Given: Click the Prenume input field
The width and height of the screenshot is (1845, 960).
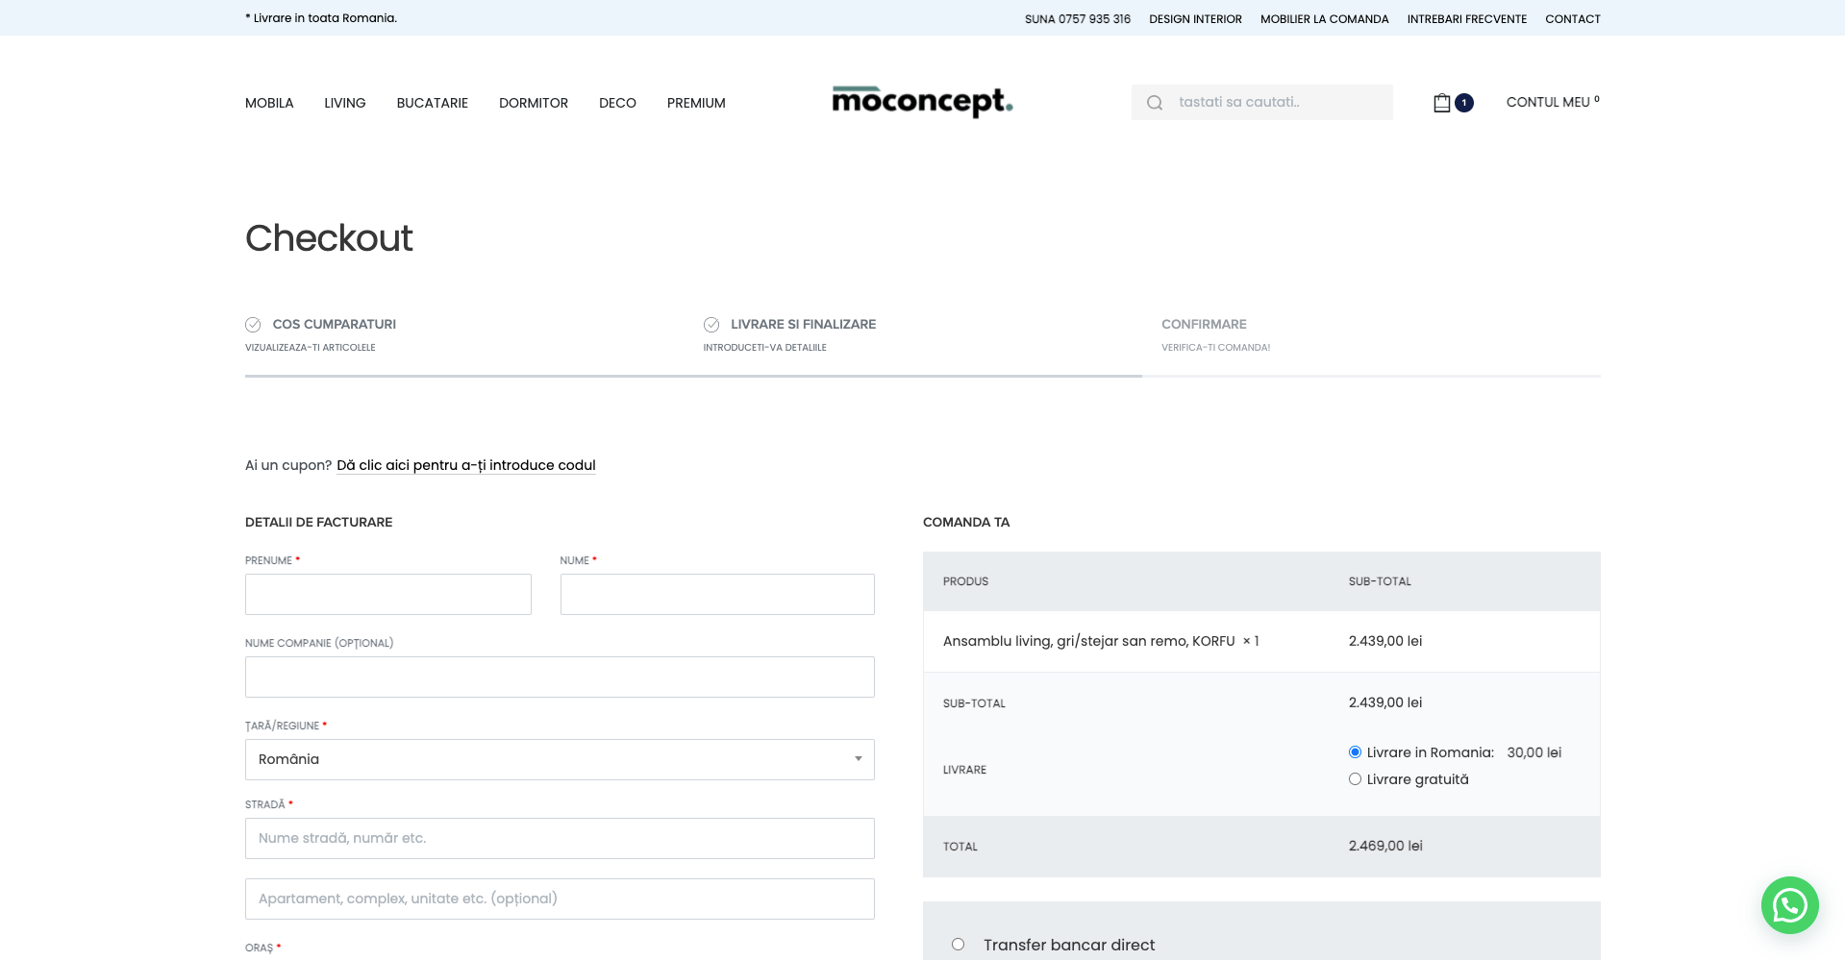Looking at the screenshot, I should pos(388,595).
